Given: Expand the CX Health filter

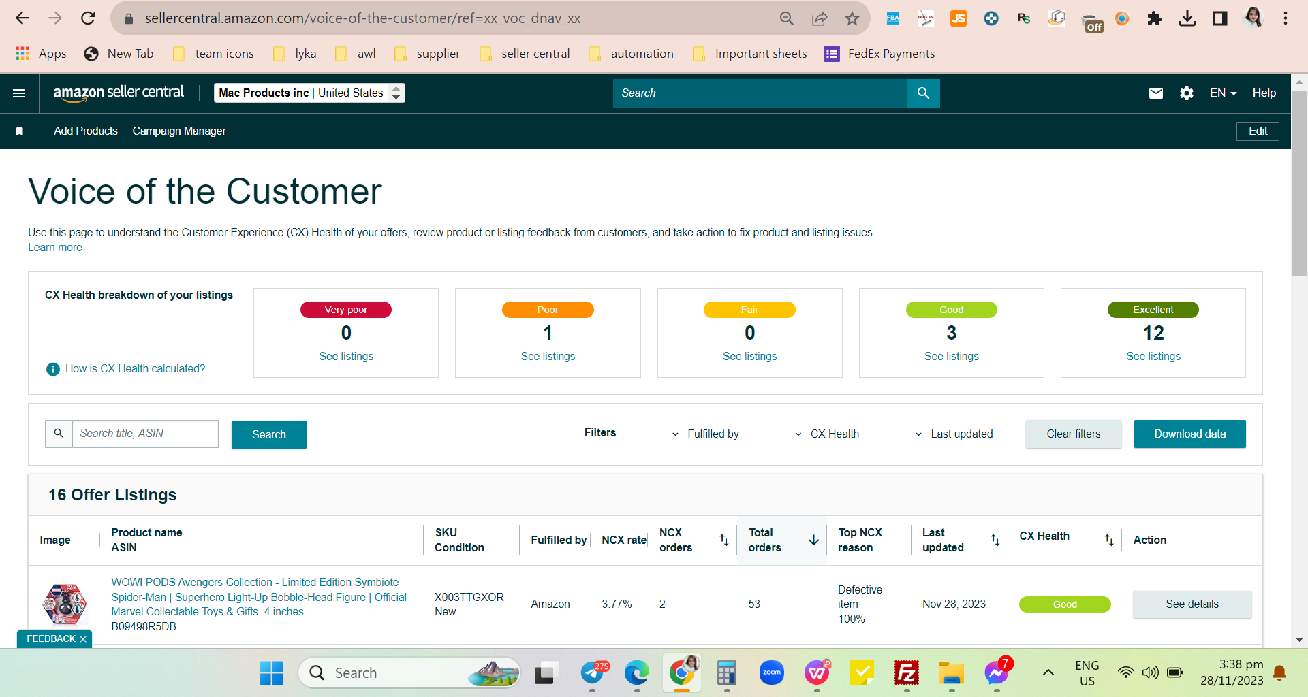Looking at the screenshot, I should click(827, 434).
